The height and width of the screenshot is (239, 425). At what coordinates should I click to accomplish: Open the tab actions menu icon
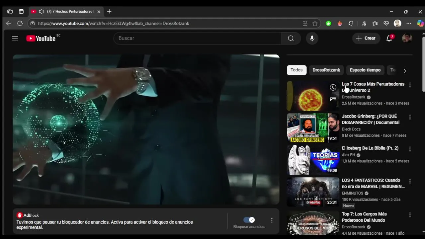[21, 11]
